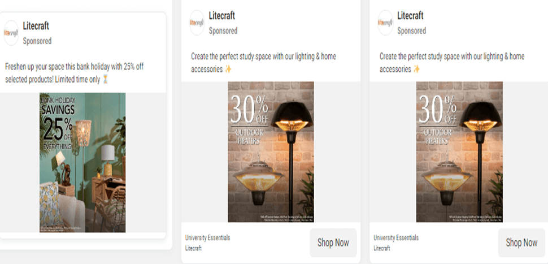Screen dimensions: 548x264
Task: Click the Litecraft logo in the bank holiday ad
Action: click(x=12, y=33)
